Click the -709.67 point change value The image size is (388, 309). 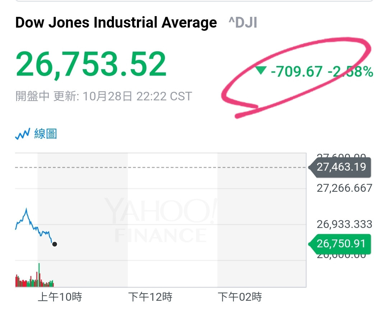coord(297,72)
